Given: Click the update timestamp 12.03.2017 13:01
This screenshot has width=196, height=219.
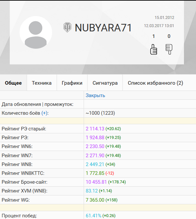Looking at the screenshot, I should 159,26.
